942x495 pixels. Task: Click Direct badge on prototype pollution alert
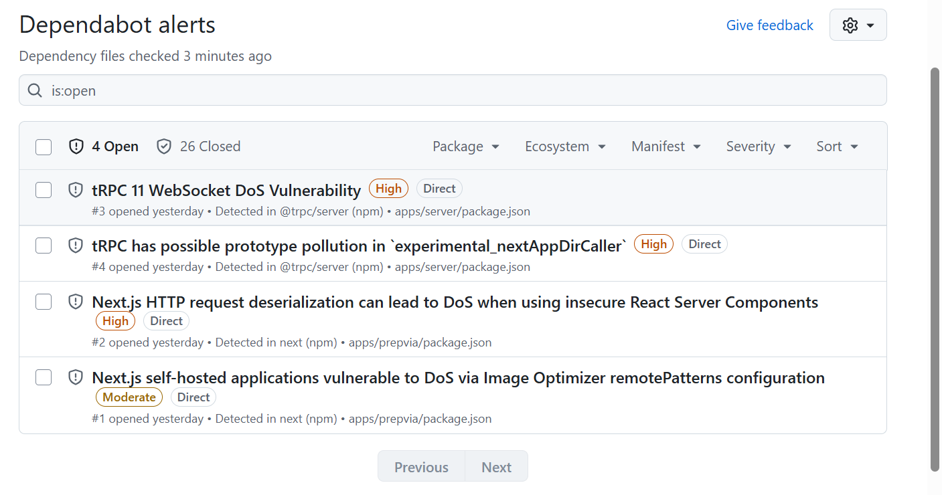[x=704, y=244]
